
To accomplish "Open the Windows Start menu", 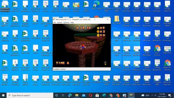I will click(3, 95).
